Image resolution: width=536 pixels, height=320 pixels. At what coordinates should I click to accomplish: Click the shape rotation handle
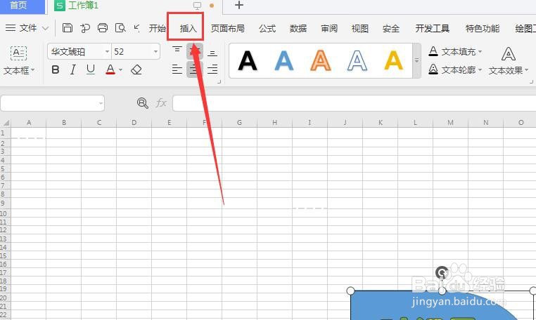[442, 273]
